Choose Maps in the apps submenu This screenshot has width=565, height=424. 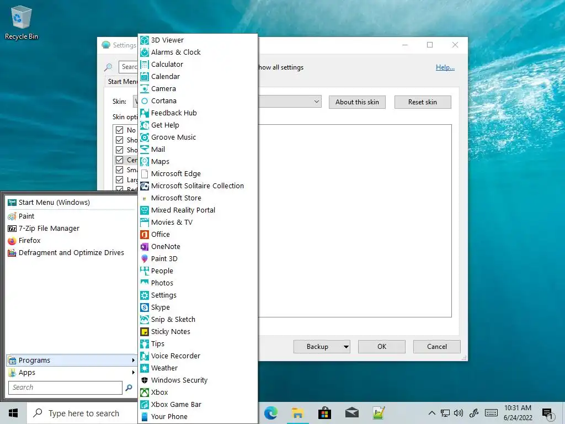tap(198, 162)
